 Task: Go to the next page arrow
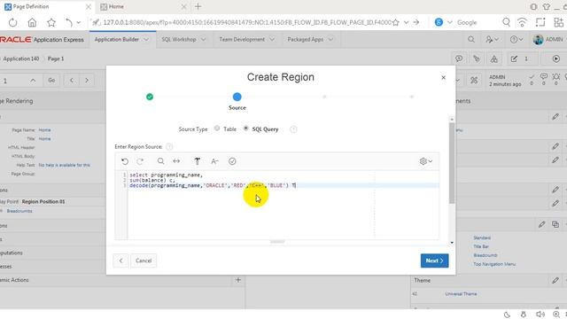87,81
